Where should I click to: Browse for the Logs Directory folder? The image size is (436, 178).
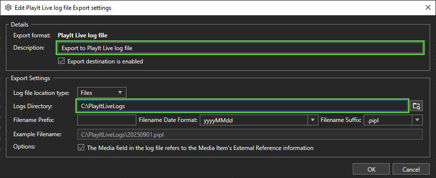(x=416, y=106)
